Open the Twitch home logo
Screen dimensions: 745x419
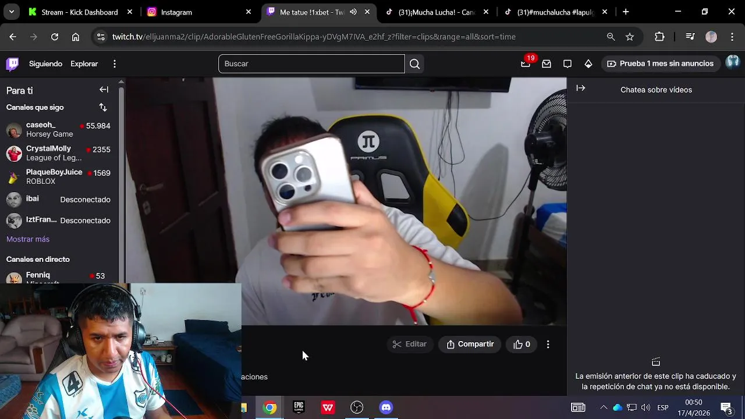pos(12,63)
